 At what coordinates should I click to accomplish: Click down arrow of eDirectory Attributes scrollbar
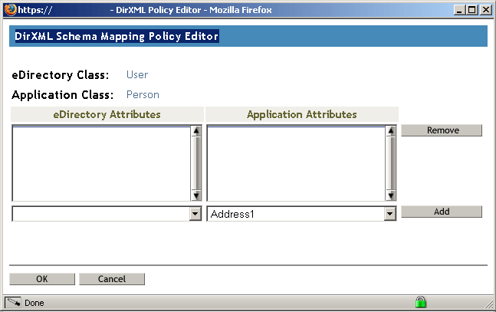point(196,195)
